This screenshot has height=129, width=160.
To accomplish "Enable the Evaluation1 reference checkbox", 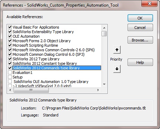I will [x=10, y=73].
